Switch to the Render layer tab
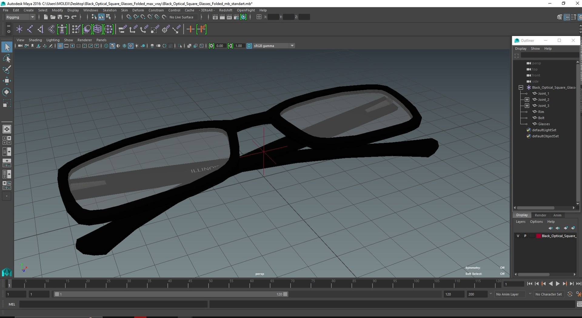Screen dimensions: 582x318 pos(540,215)
